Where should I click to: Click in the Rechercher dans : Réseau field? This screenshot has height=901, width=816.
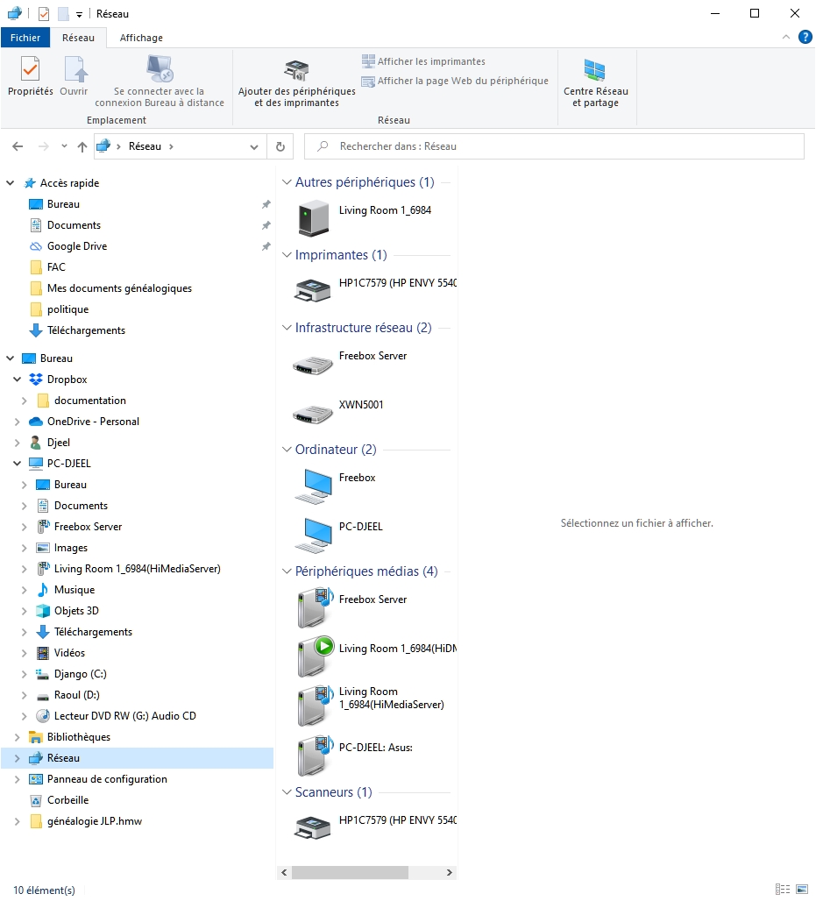pyautogui.click(x=554, y=146)
